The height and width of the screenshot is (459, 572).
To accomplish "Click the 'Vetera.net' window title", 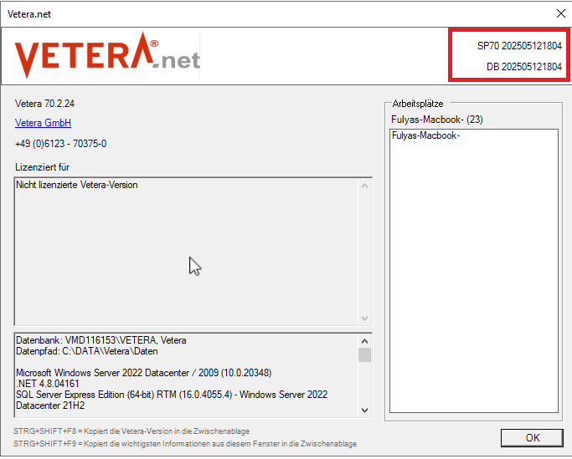I will click(29, 14).
